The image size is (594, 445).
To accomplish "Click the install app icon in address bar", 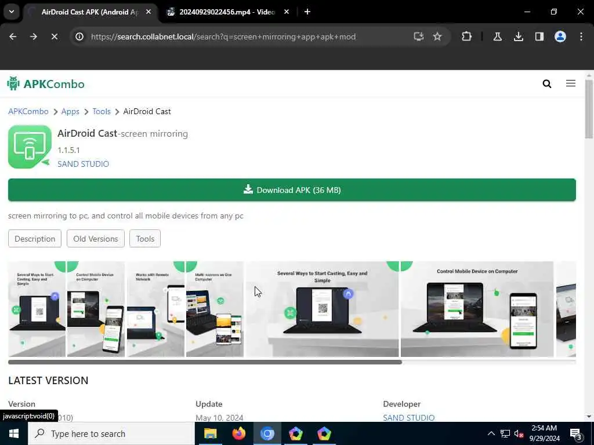I will coord(418,37).
